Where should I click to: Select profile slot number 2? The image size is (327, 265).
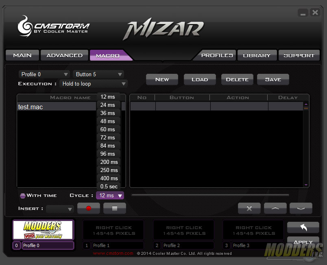coord(157,245)
